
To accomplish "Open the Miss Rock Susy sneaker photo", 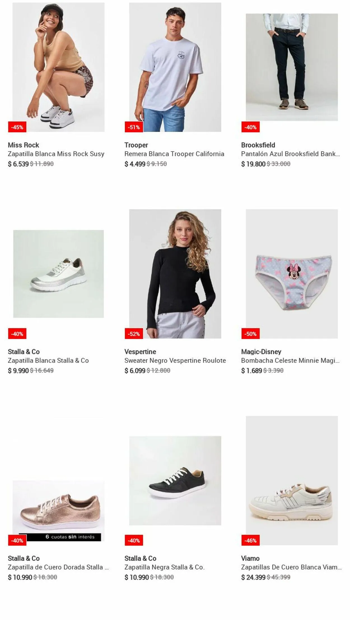I will click(58, 67).
